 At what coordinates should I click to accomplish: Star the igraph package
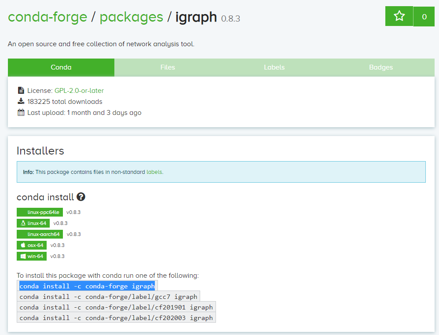[x=399, y=16]
